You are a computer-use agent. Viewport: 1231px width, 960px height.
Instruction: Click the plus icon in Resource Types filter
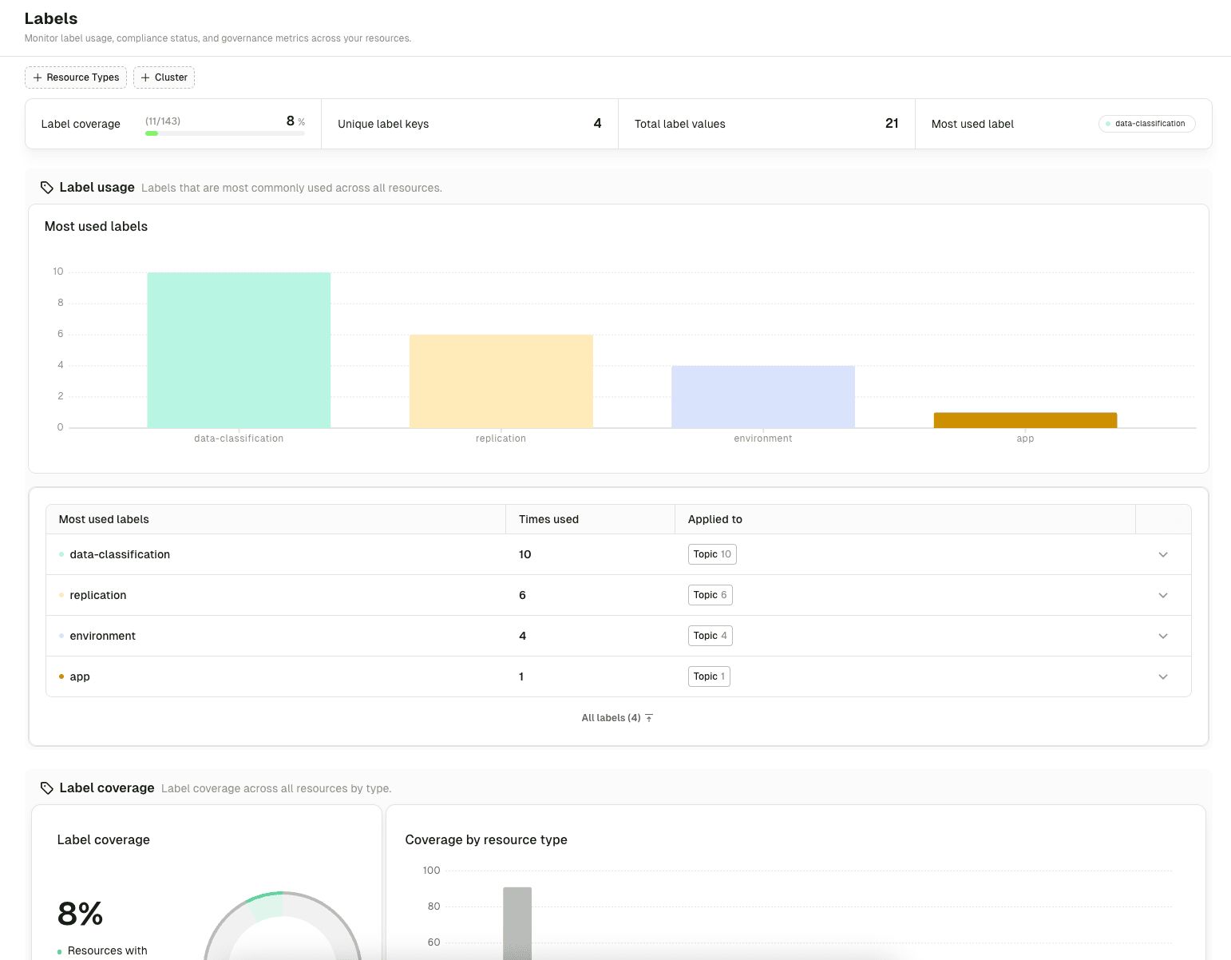pyautogui.click(x=38, y=77)
